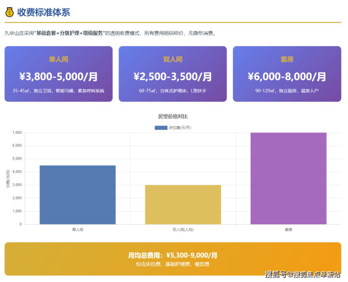Click the 月均总费用 ¥5,300-9,000/月 banner text
The image size is (348, 282).
[x=173, y=255]
